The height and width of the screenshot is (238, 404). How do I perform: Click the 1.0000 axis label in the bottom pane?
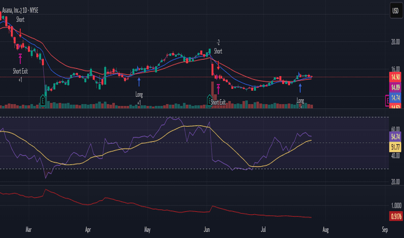point(396,206)
